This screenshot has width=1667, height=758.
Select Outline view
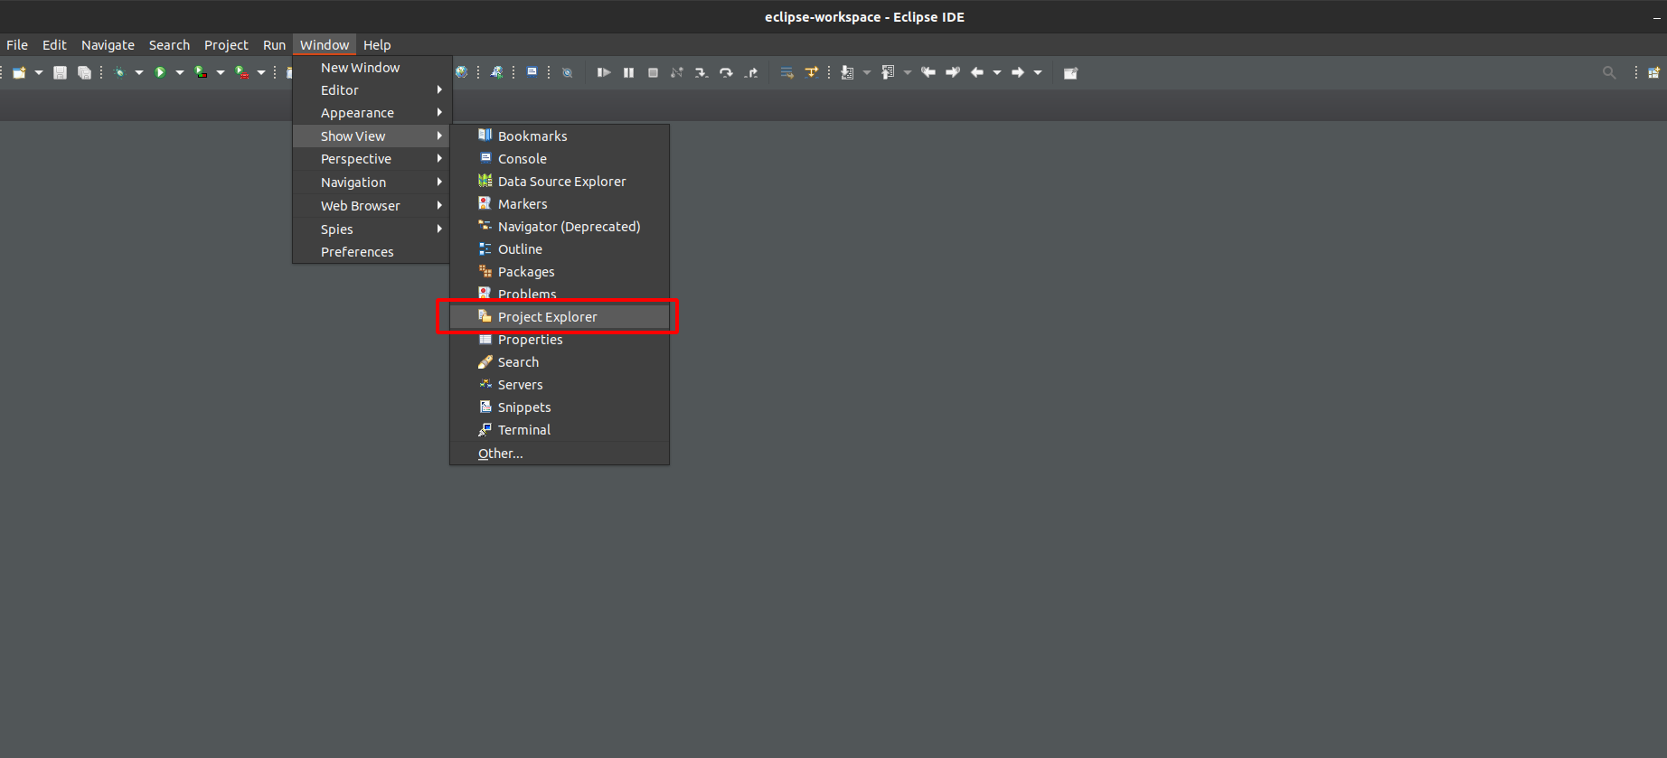[560, 249]
